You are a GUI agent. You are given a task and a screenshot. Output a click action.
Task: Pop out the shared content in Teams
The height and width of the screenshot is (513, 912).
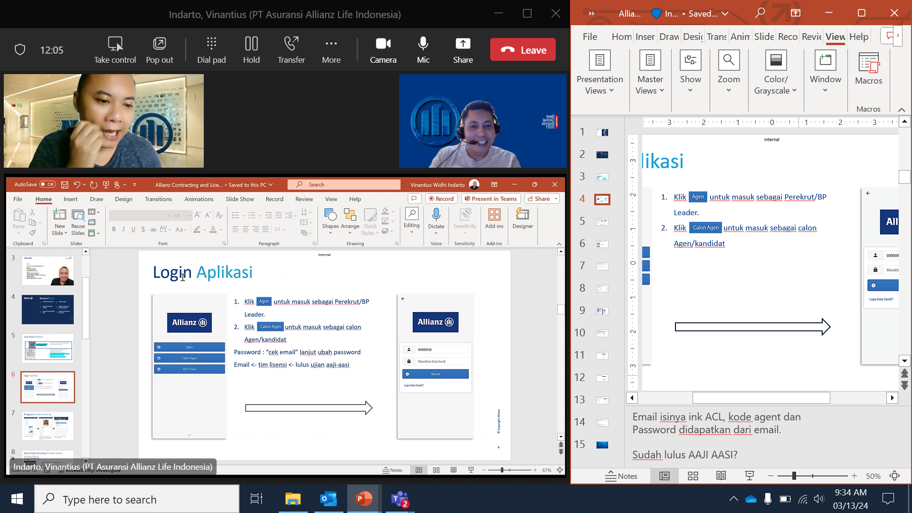point(159,50)
